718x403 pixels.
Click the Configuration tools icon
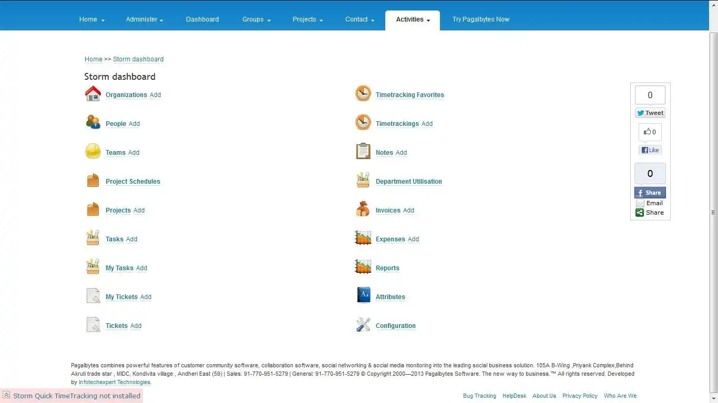pos(363,324)
